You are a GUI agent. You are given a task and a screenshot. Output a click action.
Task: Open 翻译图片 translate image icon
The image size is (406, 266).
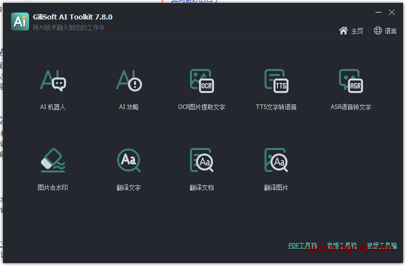pos(276,160)
